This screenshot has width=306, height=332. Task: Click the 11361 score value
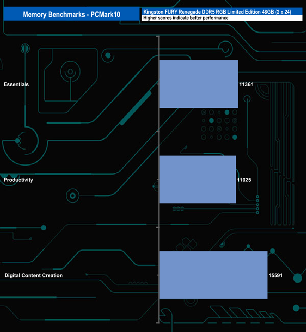(x=246, y=84)
